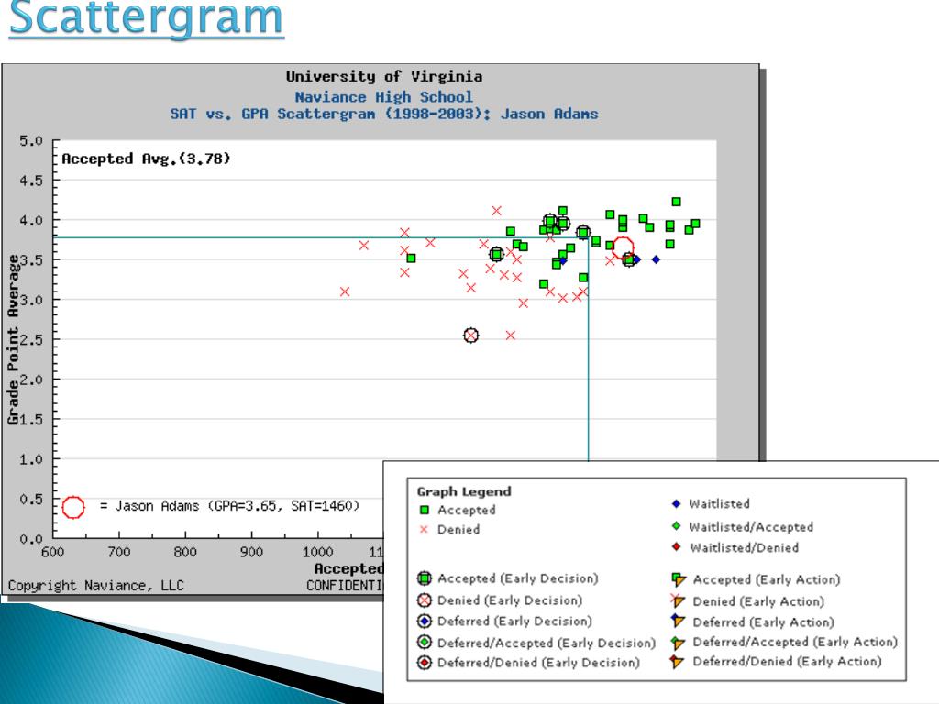
Task: Click the 'Copyright Naviance, LLC' footer text
Action: tap(95, 586)
